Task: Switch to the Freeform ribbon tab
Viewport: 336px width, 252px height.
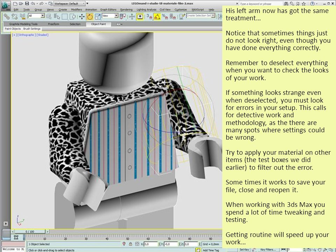Action: point(53,24)
